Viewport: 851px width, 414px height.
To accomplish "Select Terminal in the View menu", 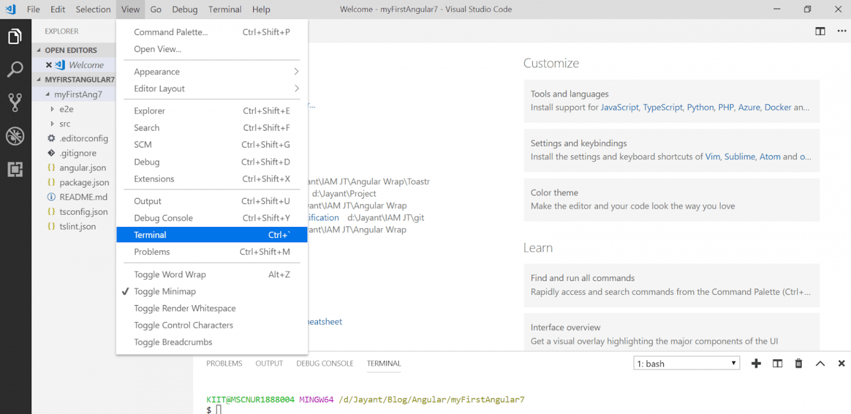I will (212, 235).
